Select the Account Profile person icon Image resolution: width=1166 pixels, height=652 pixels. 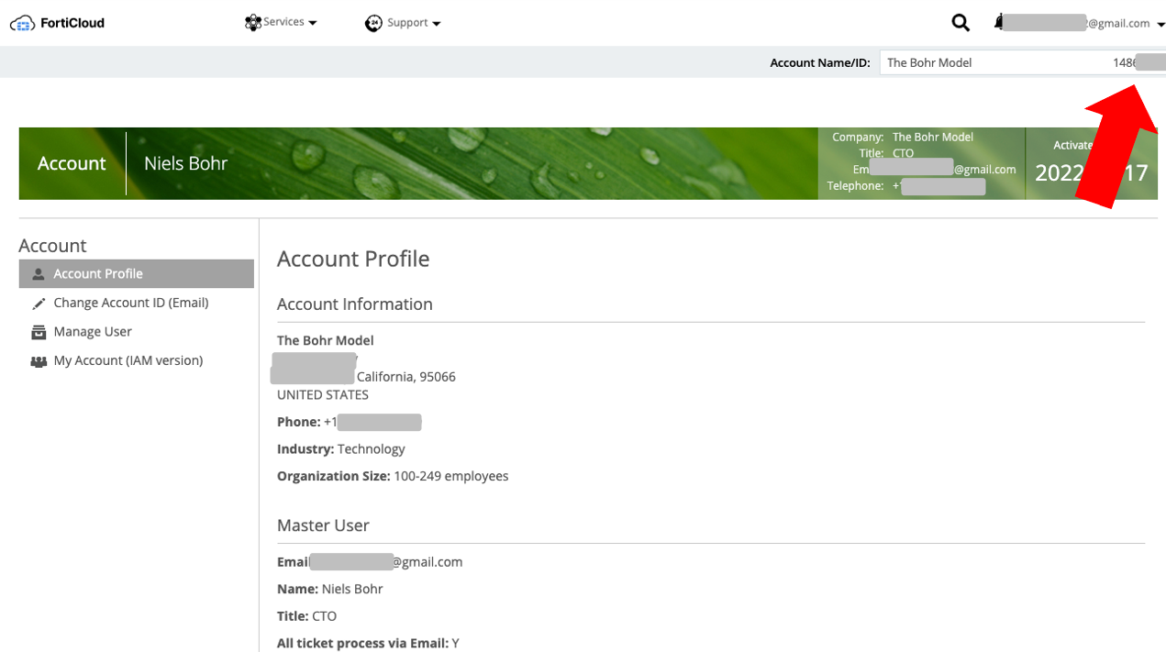[x=39, y=273]
